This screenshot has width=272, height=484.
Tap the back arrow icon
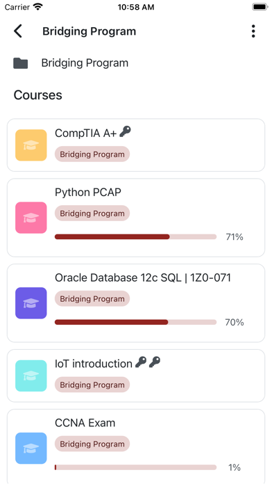coord(18,31)
